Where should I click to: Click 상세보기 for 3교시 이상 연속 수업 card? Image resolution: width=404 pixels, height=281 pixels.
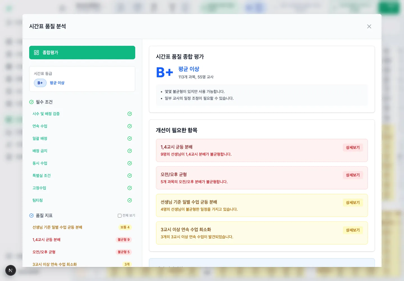click(353, 230)
